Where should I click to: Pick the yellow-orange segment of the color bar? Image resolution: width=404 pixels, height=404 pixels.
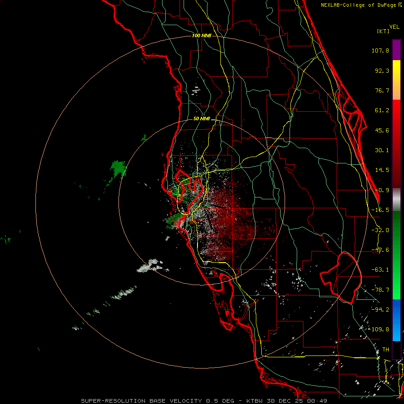396,80
